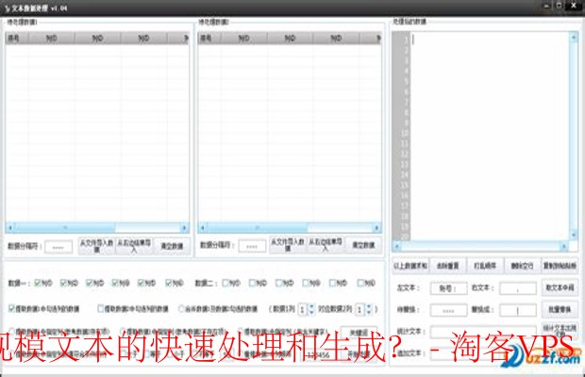
Task: Increase the 对应数据2列 spinner value
Action: coord(369,306)
